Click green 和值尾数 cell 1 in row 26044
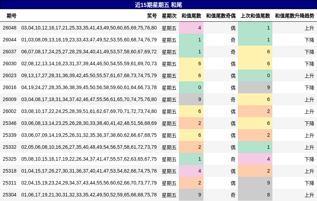 (191, 40)
